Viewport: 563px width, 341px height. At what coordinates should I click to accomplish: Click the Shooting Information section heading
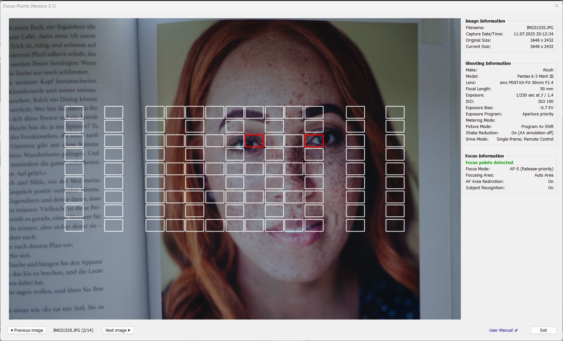488,63
